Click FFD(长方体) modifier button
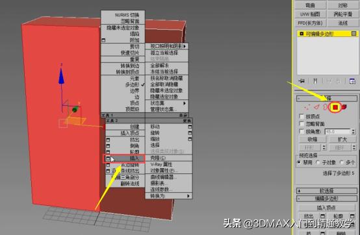Viewport: 360px width, 235px height. [310, 23]
